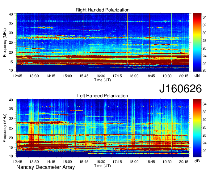Click the 10 MHz frequency tick of Left Handed plot
210x171 pixels.
[11, 156]
